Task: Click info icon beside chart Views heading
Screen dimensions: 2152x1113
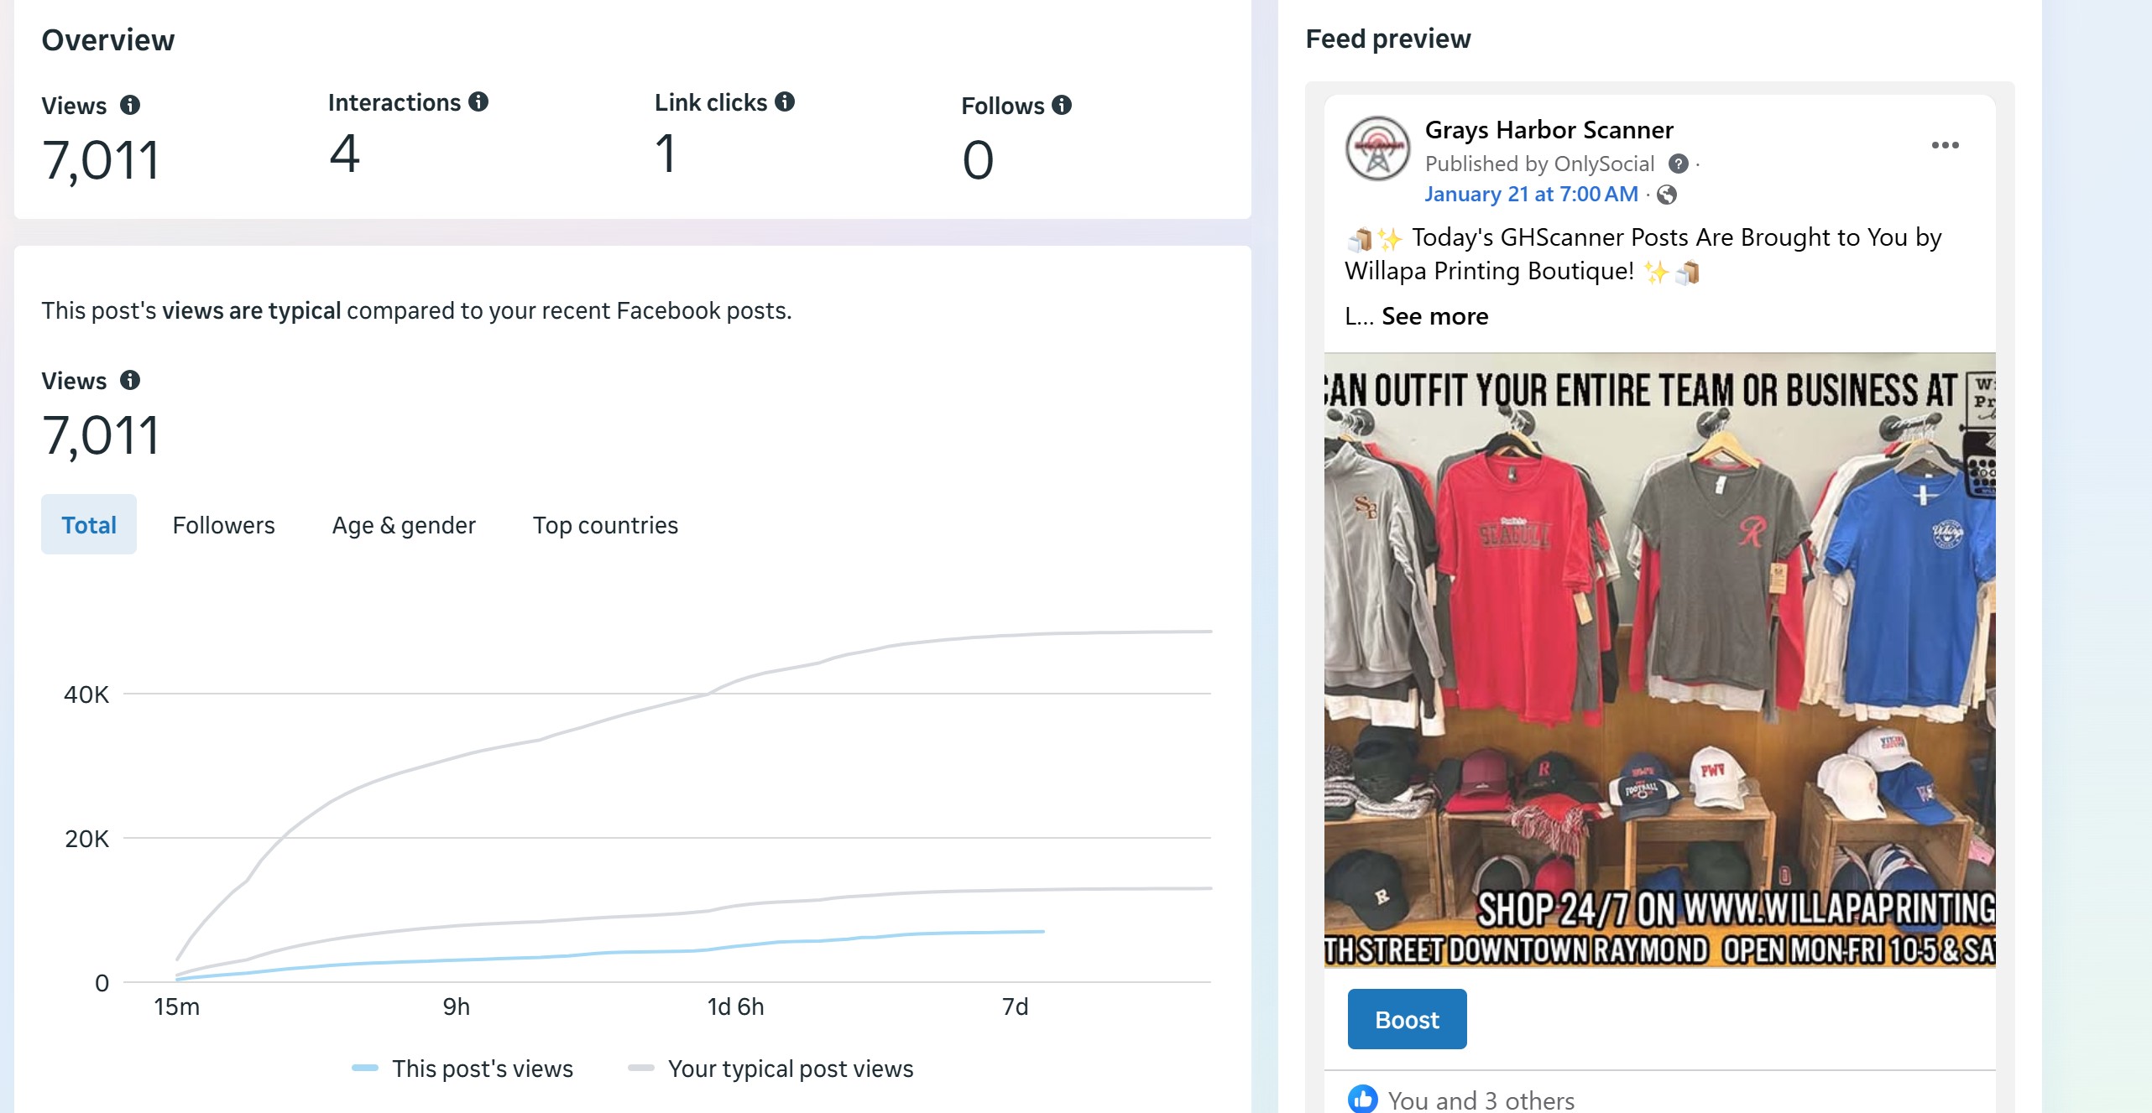Action: coord(130,380)
